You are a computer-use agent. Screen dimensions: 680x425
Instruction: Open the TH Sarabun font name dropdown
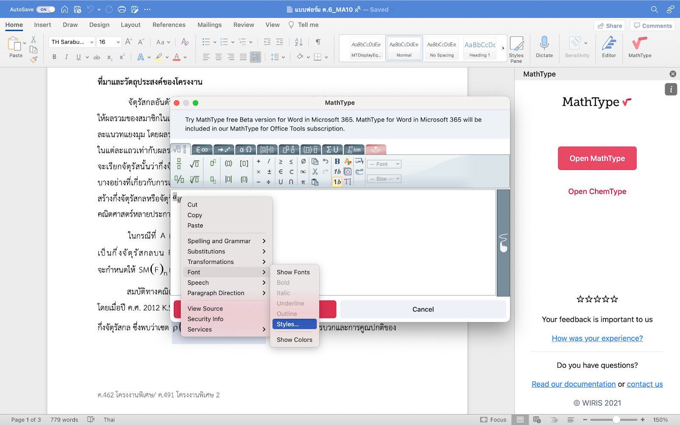click(x=91, y=42)
